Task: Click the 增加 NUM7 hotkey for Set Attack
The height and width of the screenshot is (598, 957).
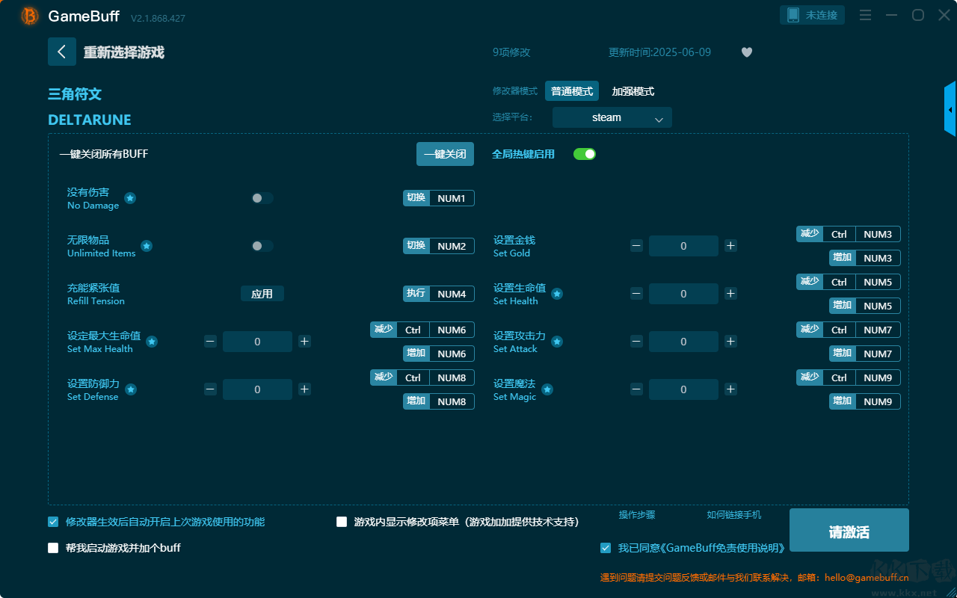Action: (865, 354)
